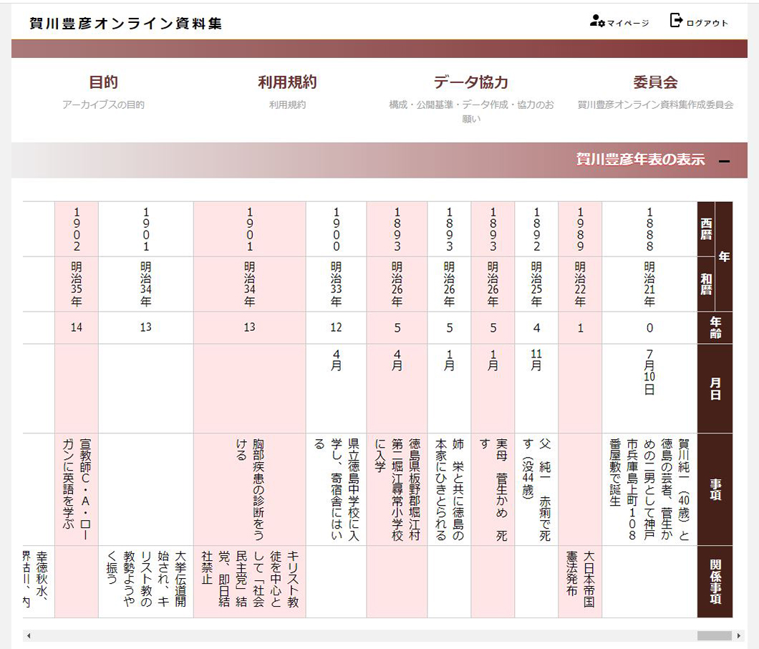Click the horizontal scrollbar left arrow
759x649 pixels.
coord(29,635)
